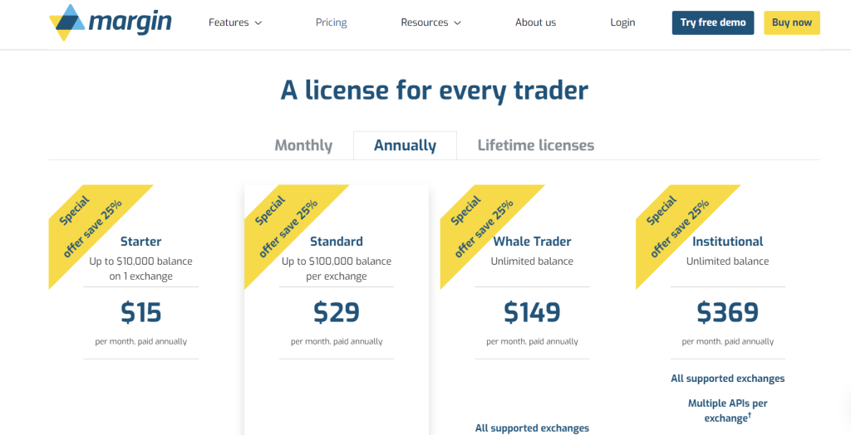
Task: Select the Starter plan title
Action: 141,242
